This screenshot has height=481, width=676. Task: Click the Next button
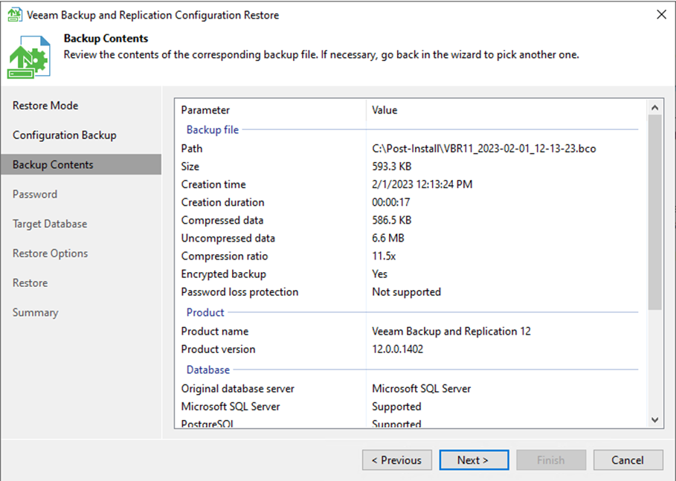point(474,460)
